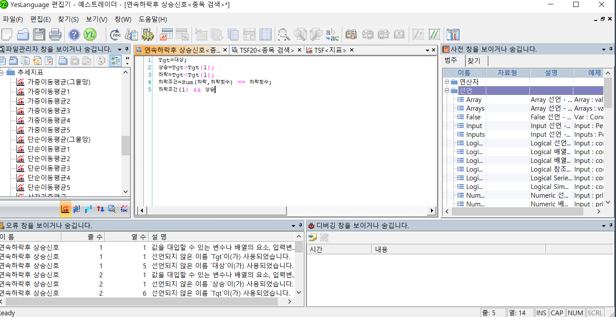This screenshot has width=616, height=317.
Task: Switch to the 찾기 tab in dictionary panel
Action: pos(474,61)
